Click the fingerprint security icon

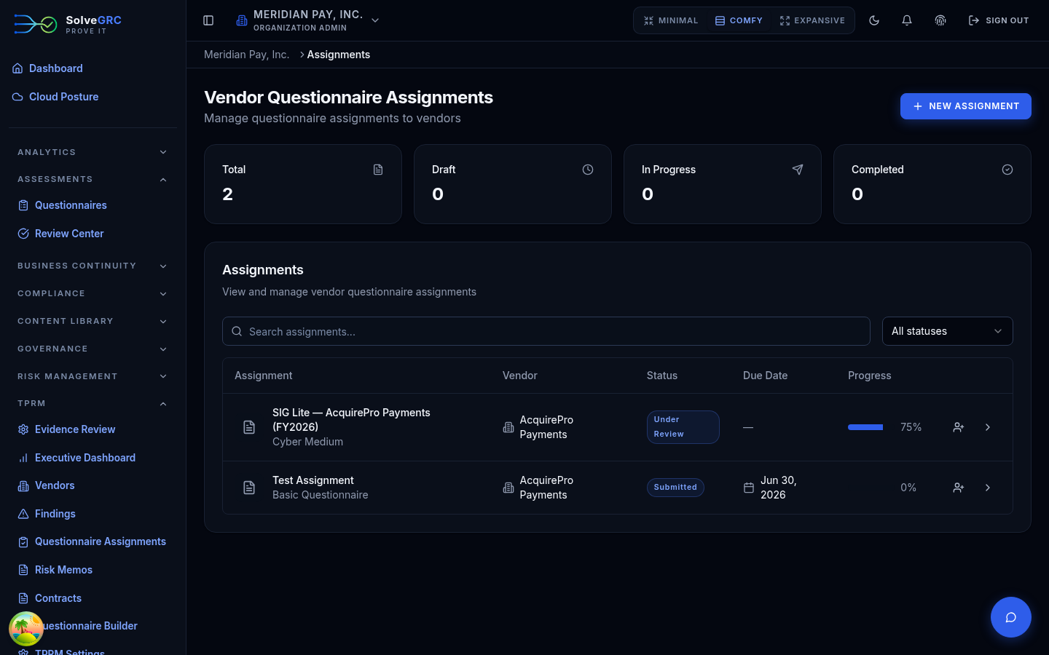tap(940, 20)
